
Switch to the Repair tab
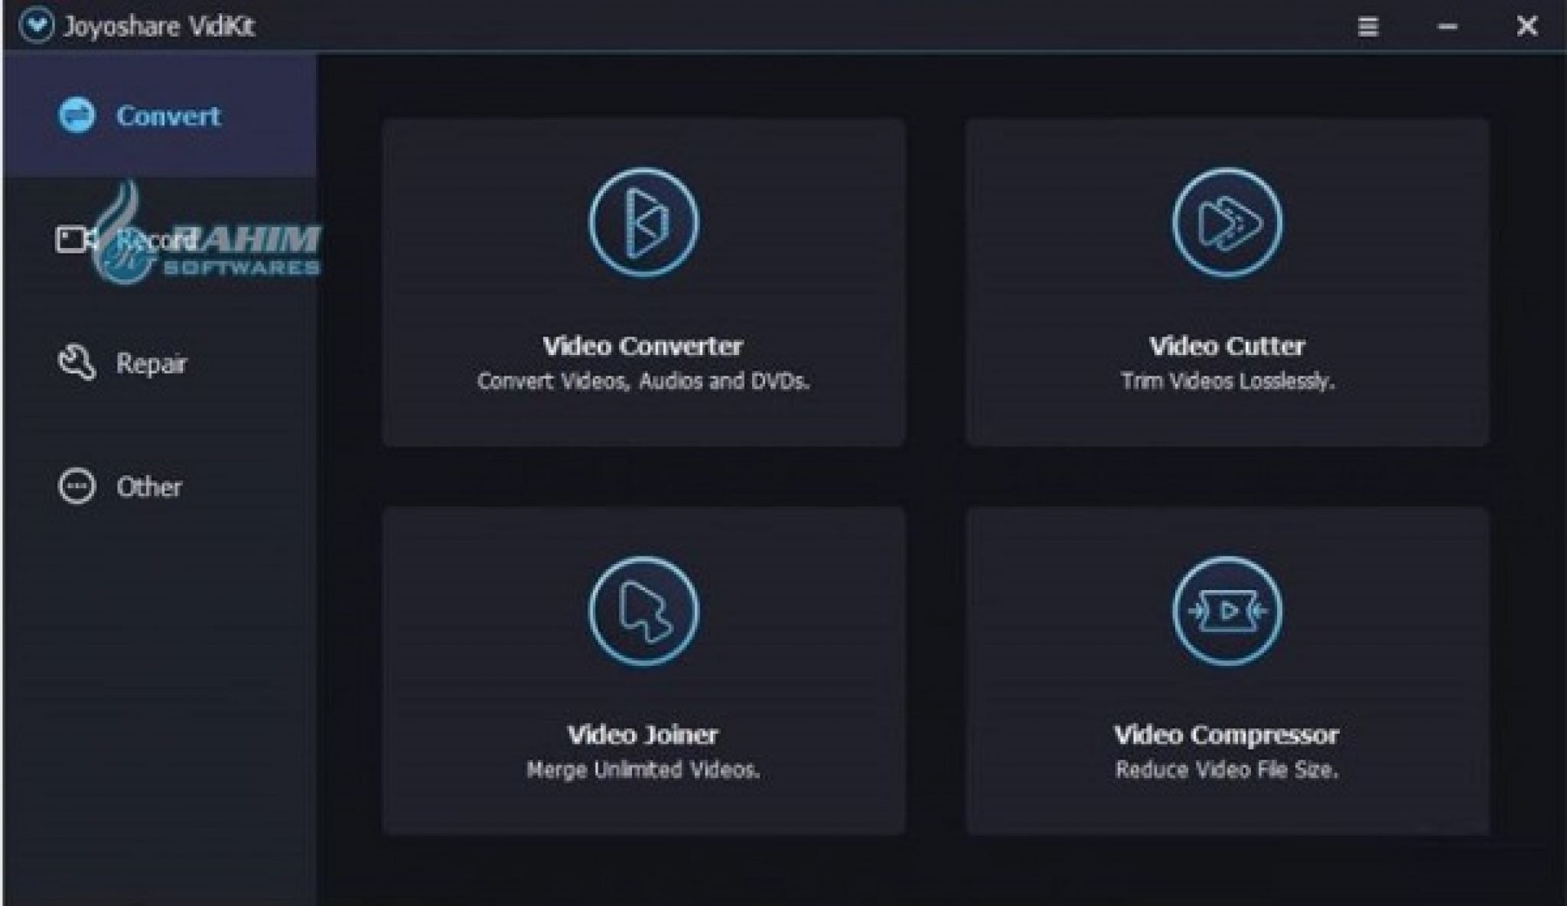[151, 363]
